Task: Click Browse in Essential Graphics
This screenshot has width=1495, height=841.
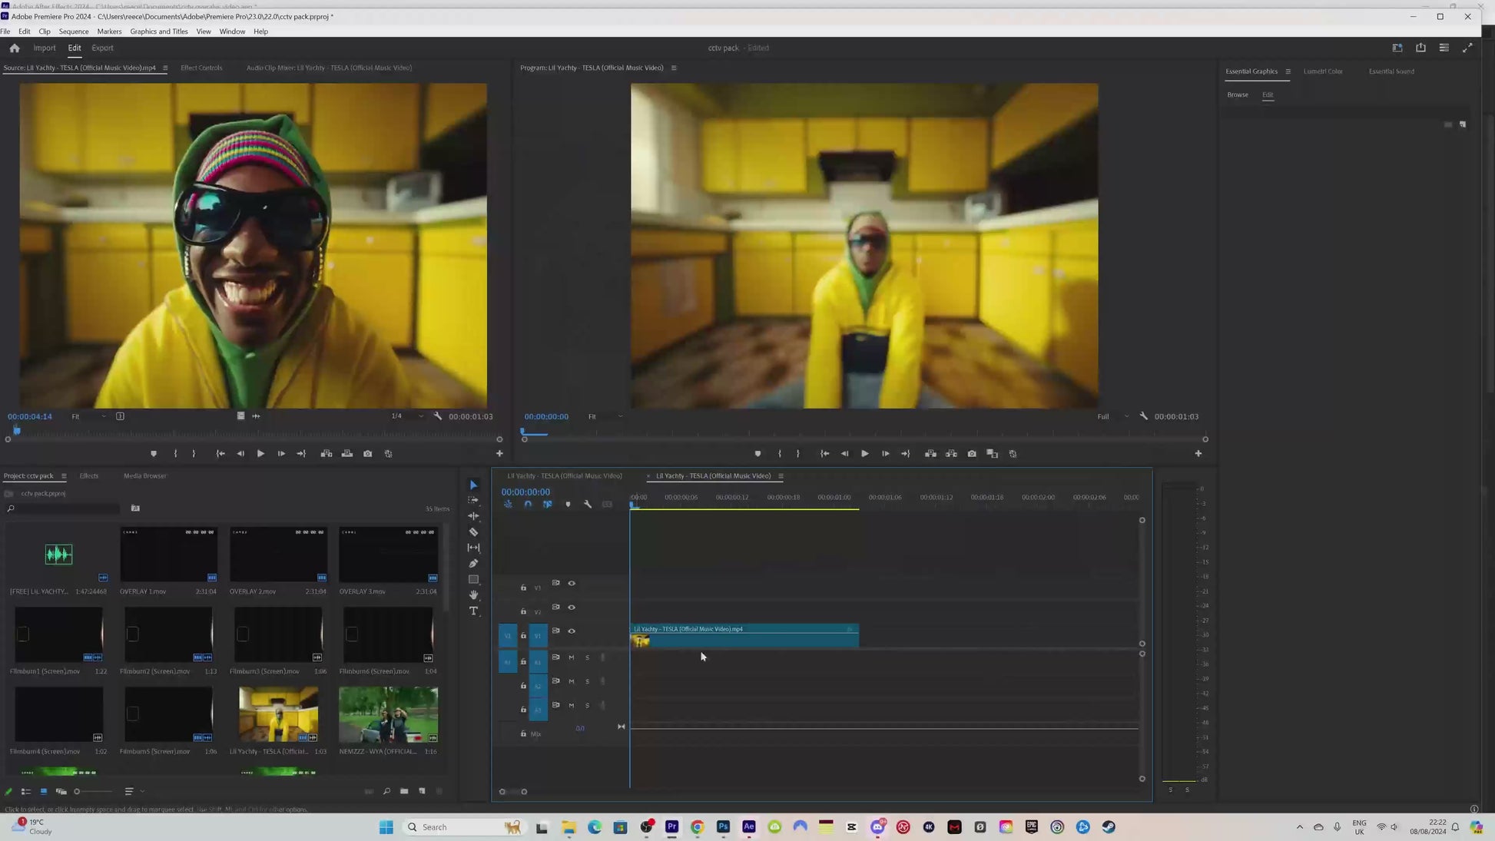Action: coord(1238,94)
